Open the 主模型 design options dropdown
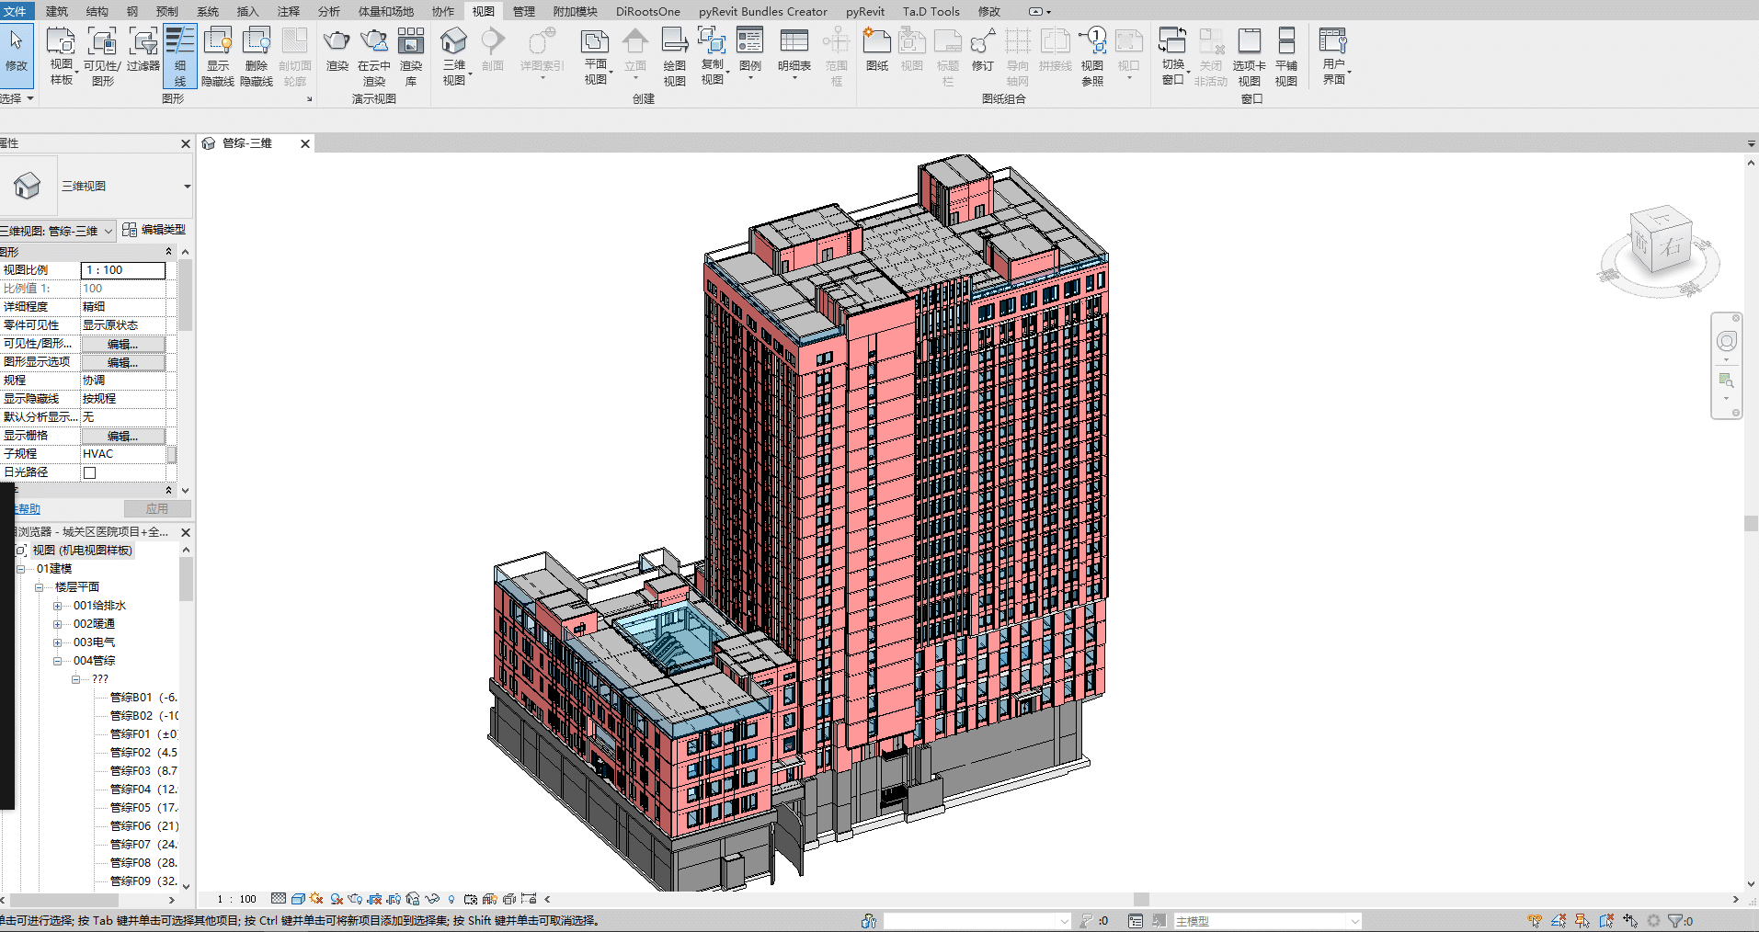This screenshot has height=932, width=1759. point(1266,921)
